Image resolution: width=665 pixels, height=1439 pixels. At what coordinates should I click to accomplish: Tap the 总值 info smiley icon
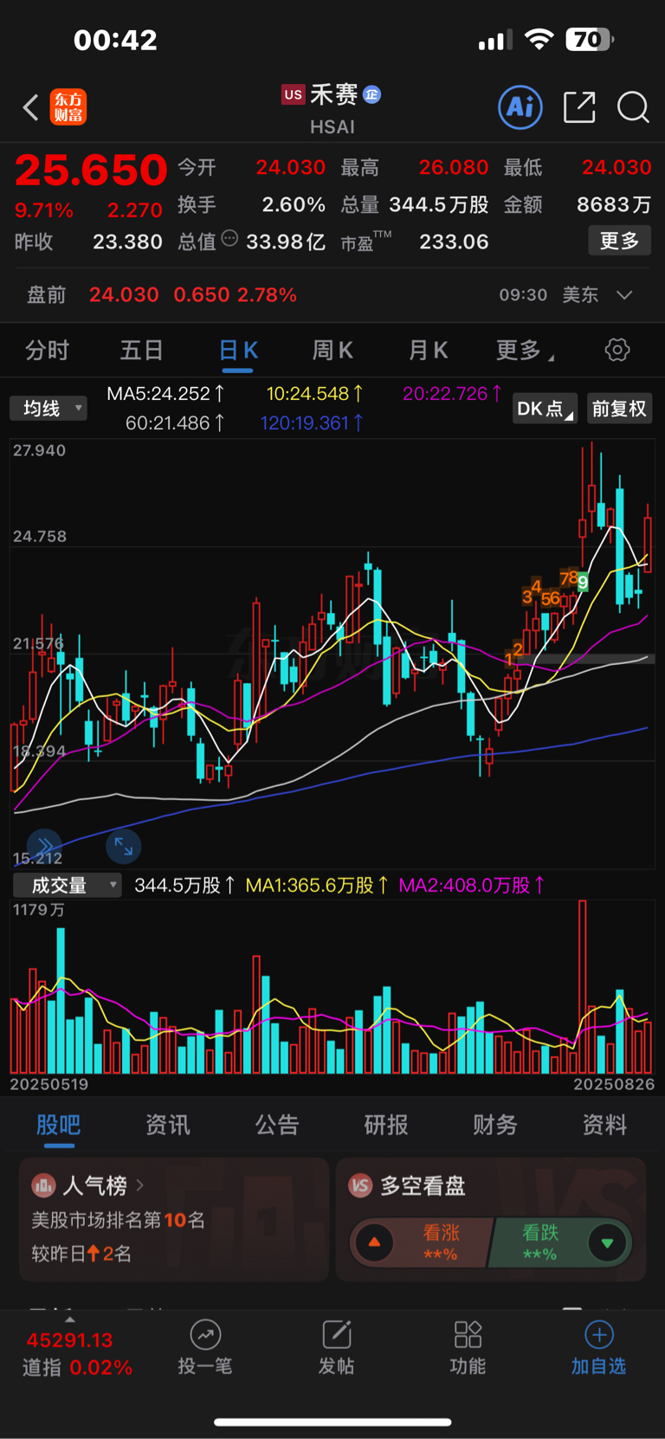pos(229,239)
